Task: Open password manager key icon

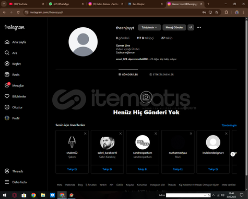Action: point(204,12)
